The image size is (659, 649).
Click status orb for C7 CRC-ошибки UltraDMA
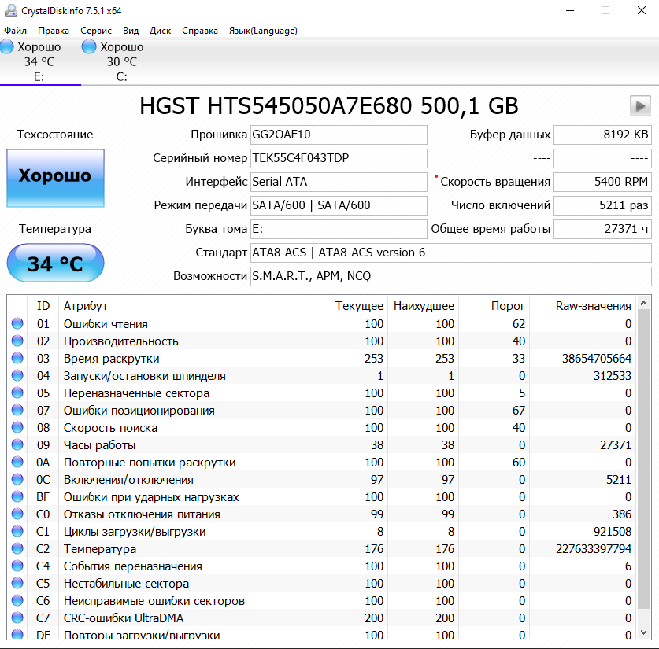17,618
